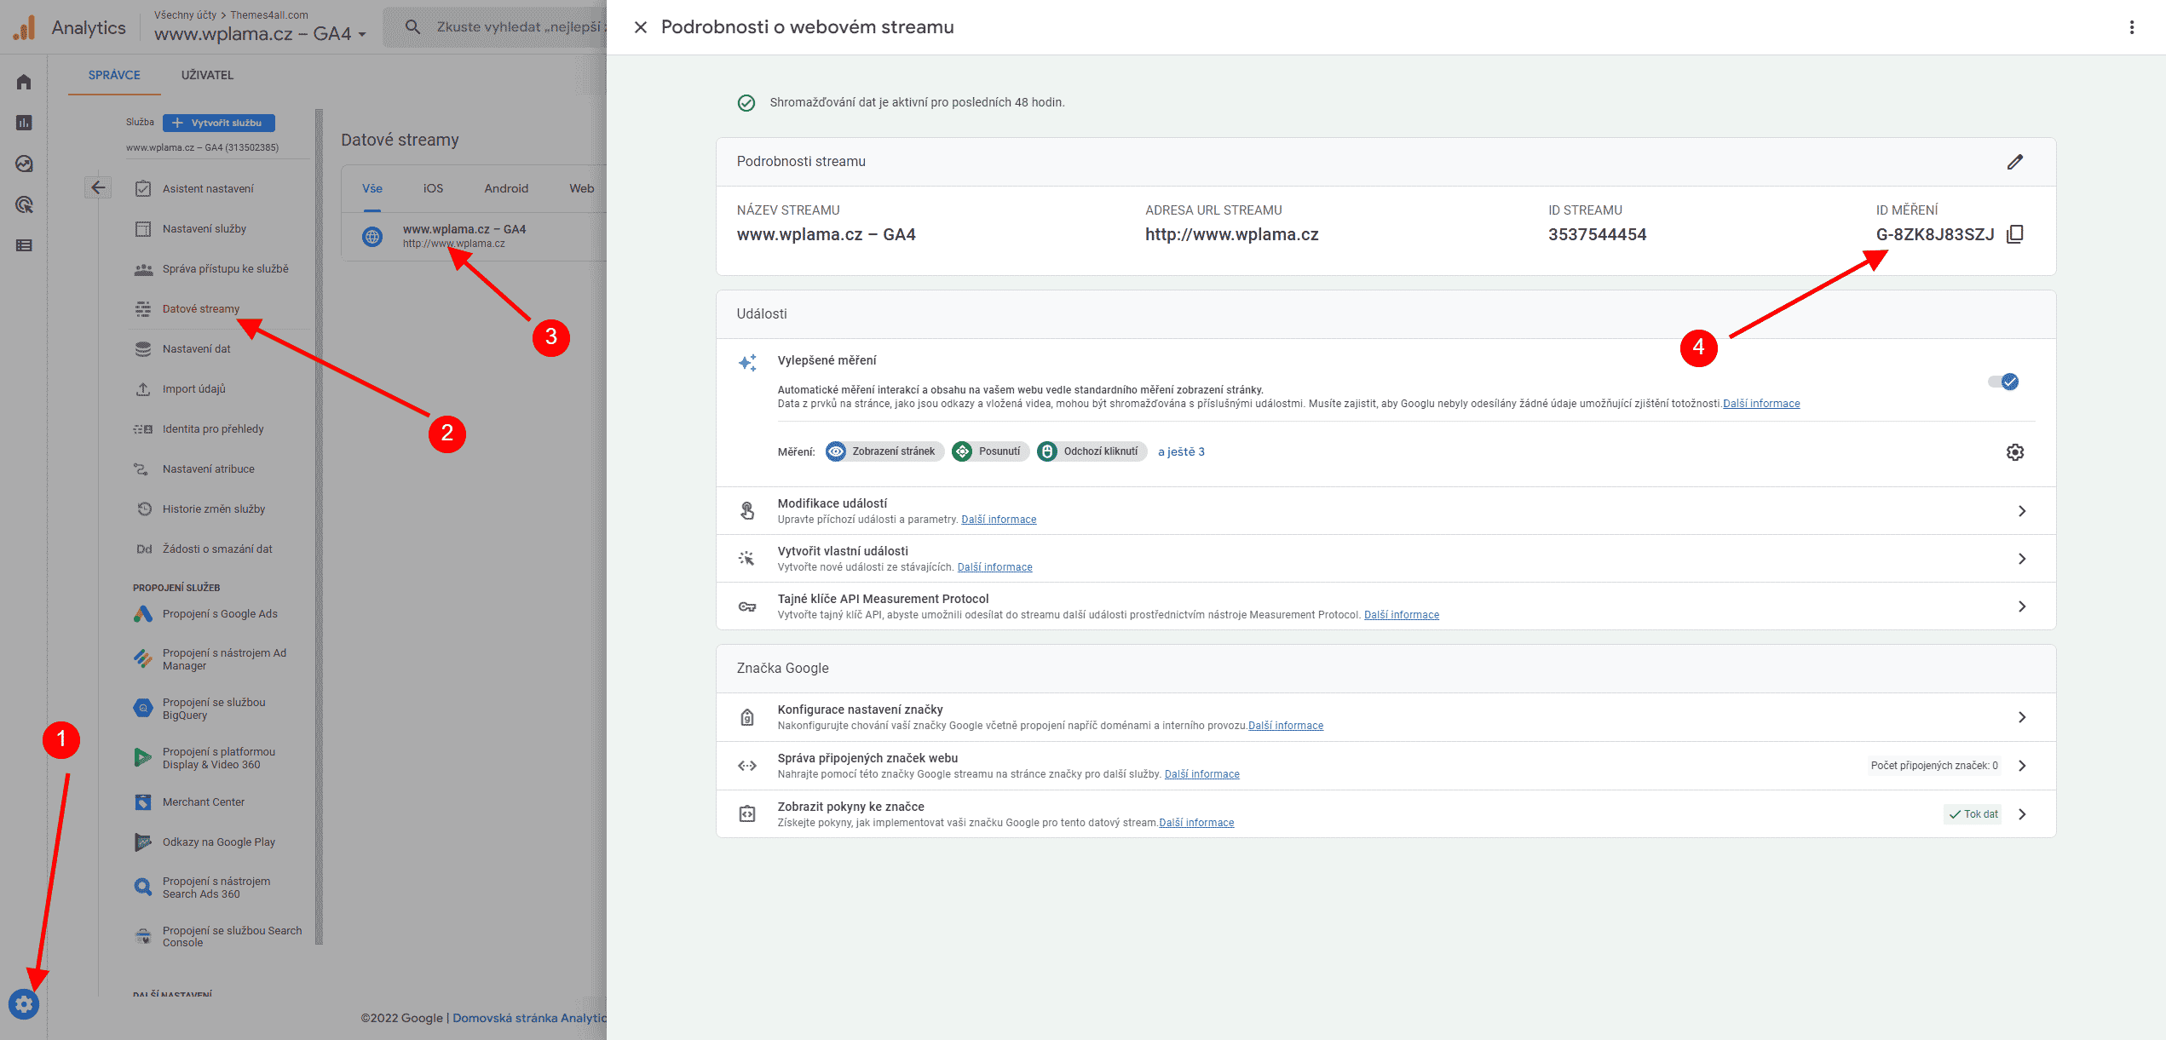2166x1040 pixels.
Task: Open Další informace link under Vylepšené měření
Action: 1761,404
